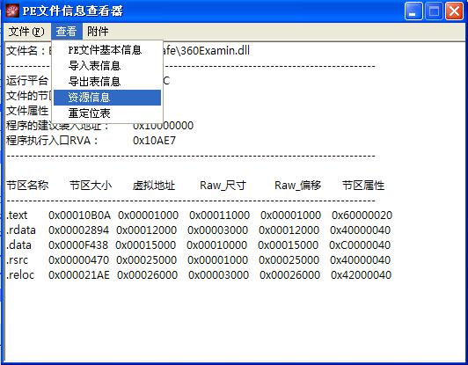Click the value 0x00010B0A
The image size is (468, 365).
79,215
